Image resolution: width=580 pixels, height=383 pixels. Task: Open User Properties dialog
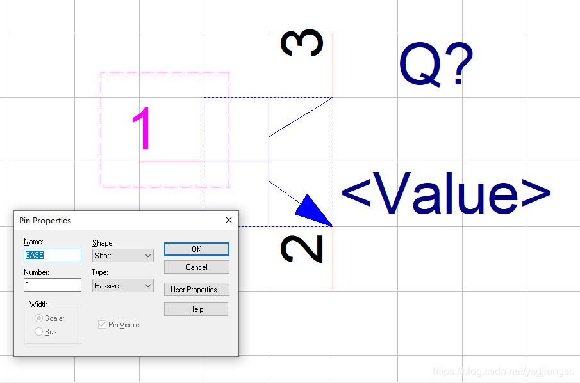click(196, 290)
